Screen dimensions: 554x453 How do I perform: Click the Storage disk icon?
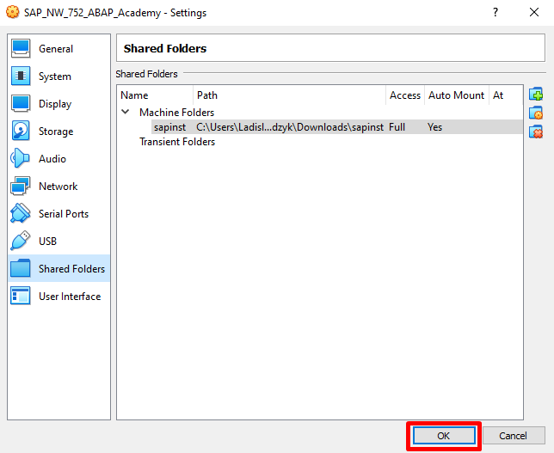pyautogui.click(x=21, y=131)
